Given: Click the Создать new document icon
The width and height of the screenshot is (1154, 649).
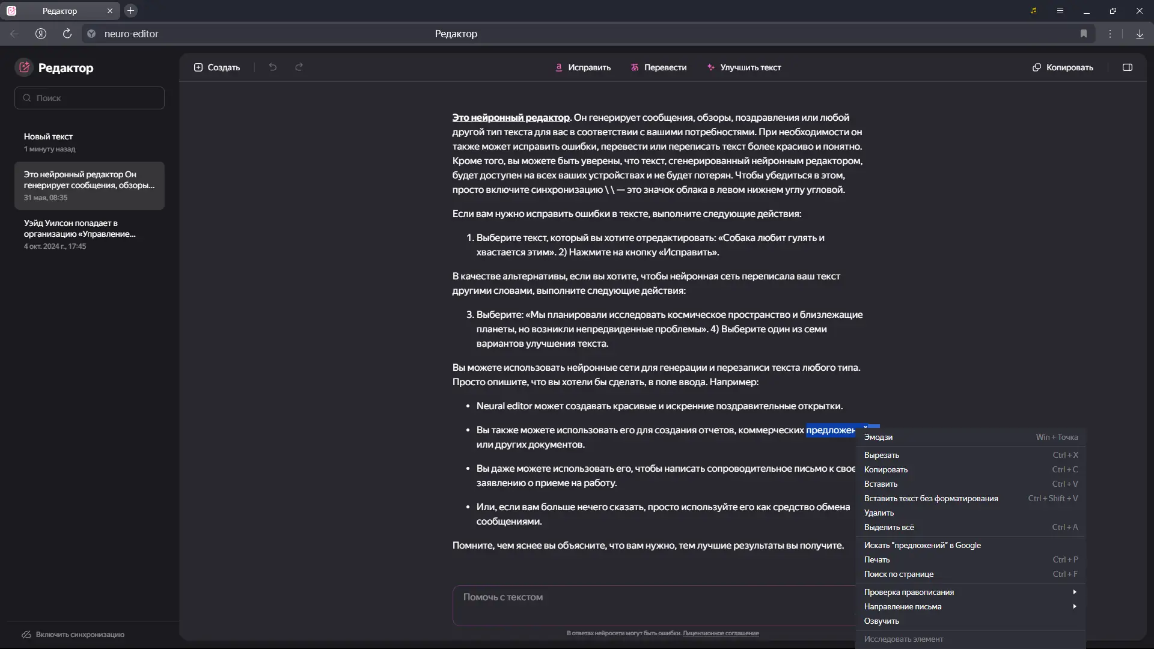Looking at the screenshot, I should point(198,67).
